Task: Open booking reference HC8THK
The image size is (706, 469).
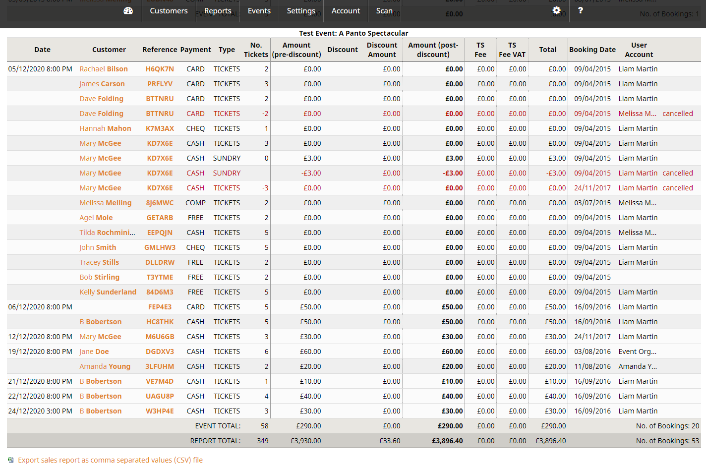Action: 160,322
